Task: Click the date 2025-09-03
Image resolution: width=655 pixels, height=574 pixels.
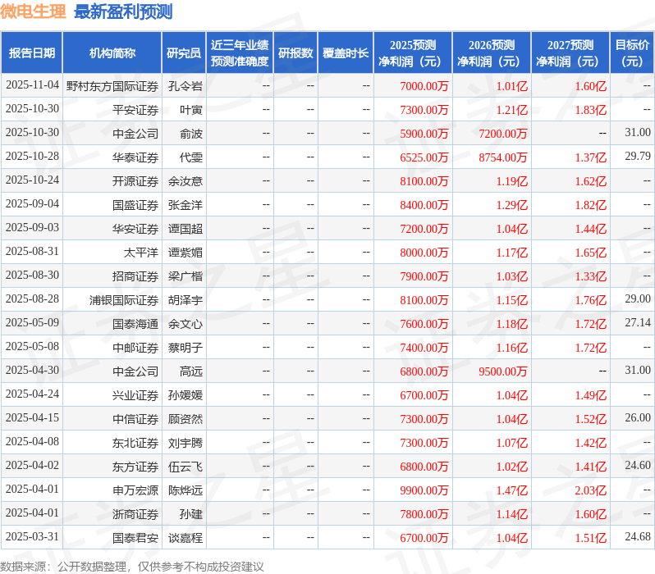Action: click(32, 227)
